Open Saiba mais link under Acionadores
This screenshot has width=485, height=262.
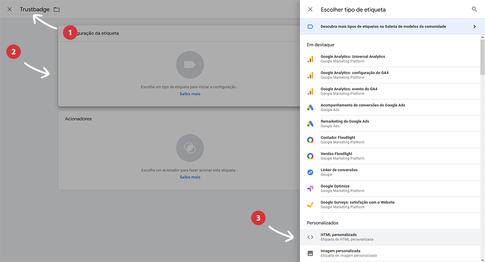pyautogui.click(x=190, y=177)
